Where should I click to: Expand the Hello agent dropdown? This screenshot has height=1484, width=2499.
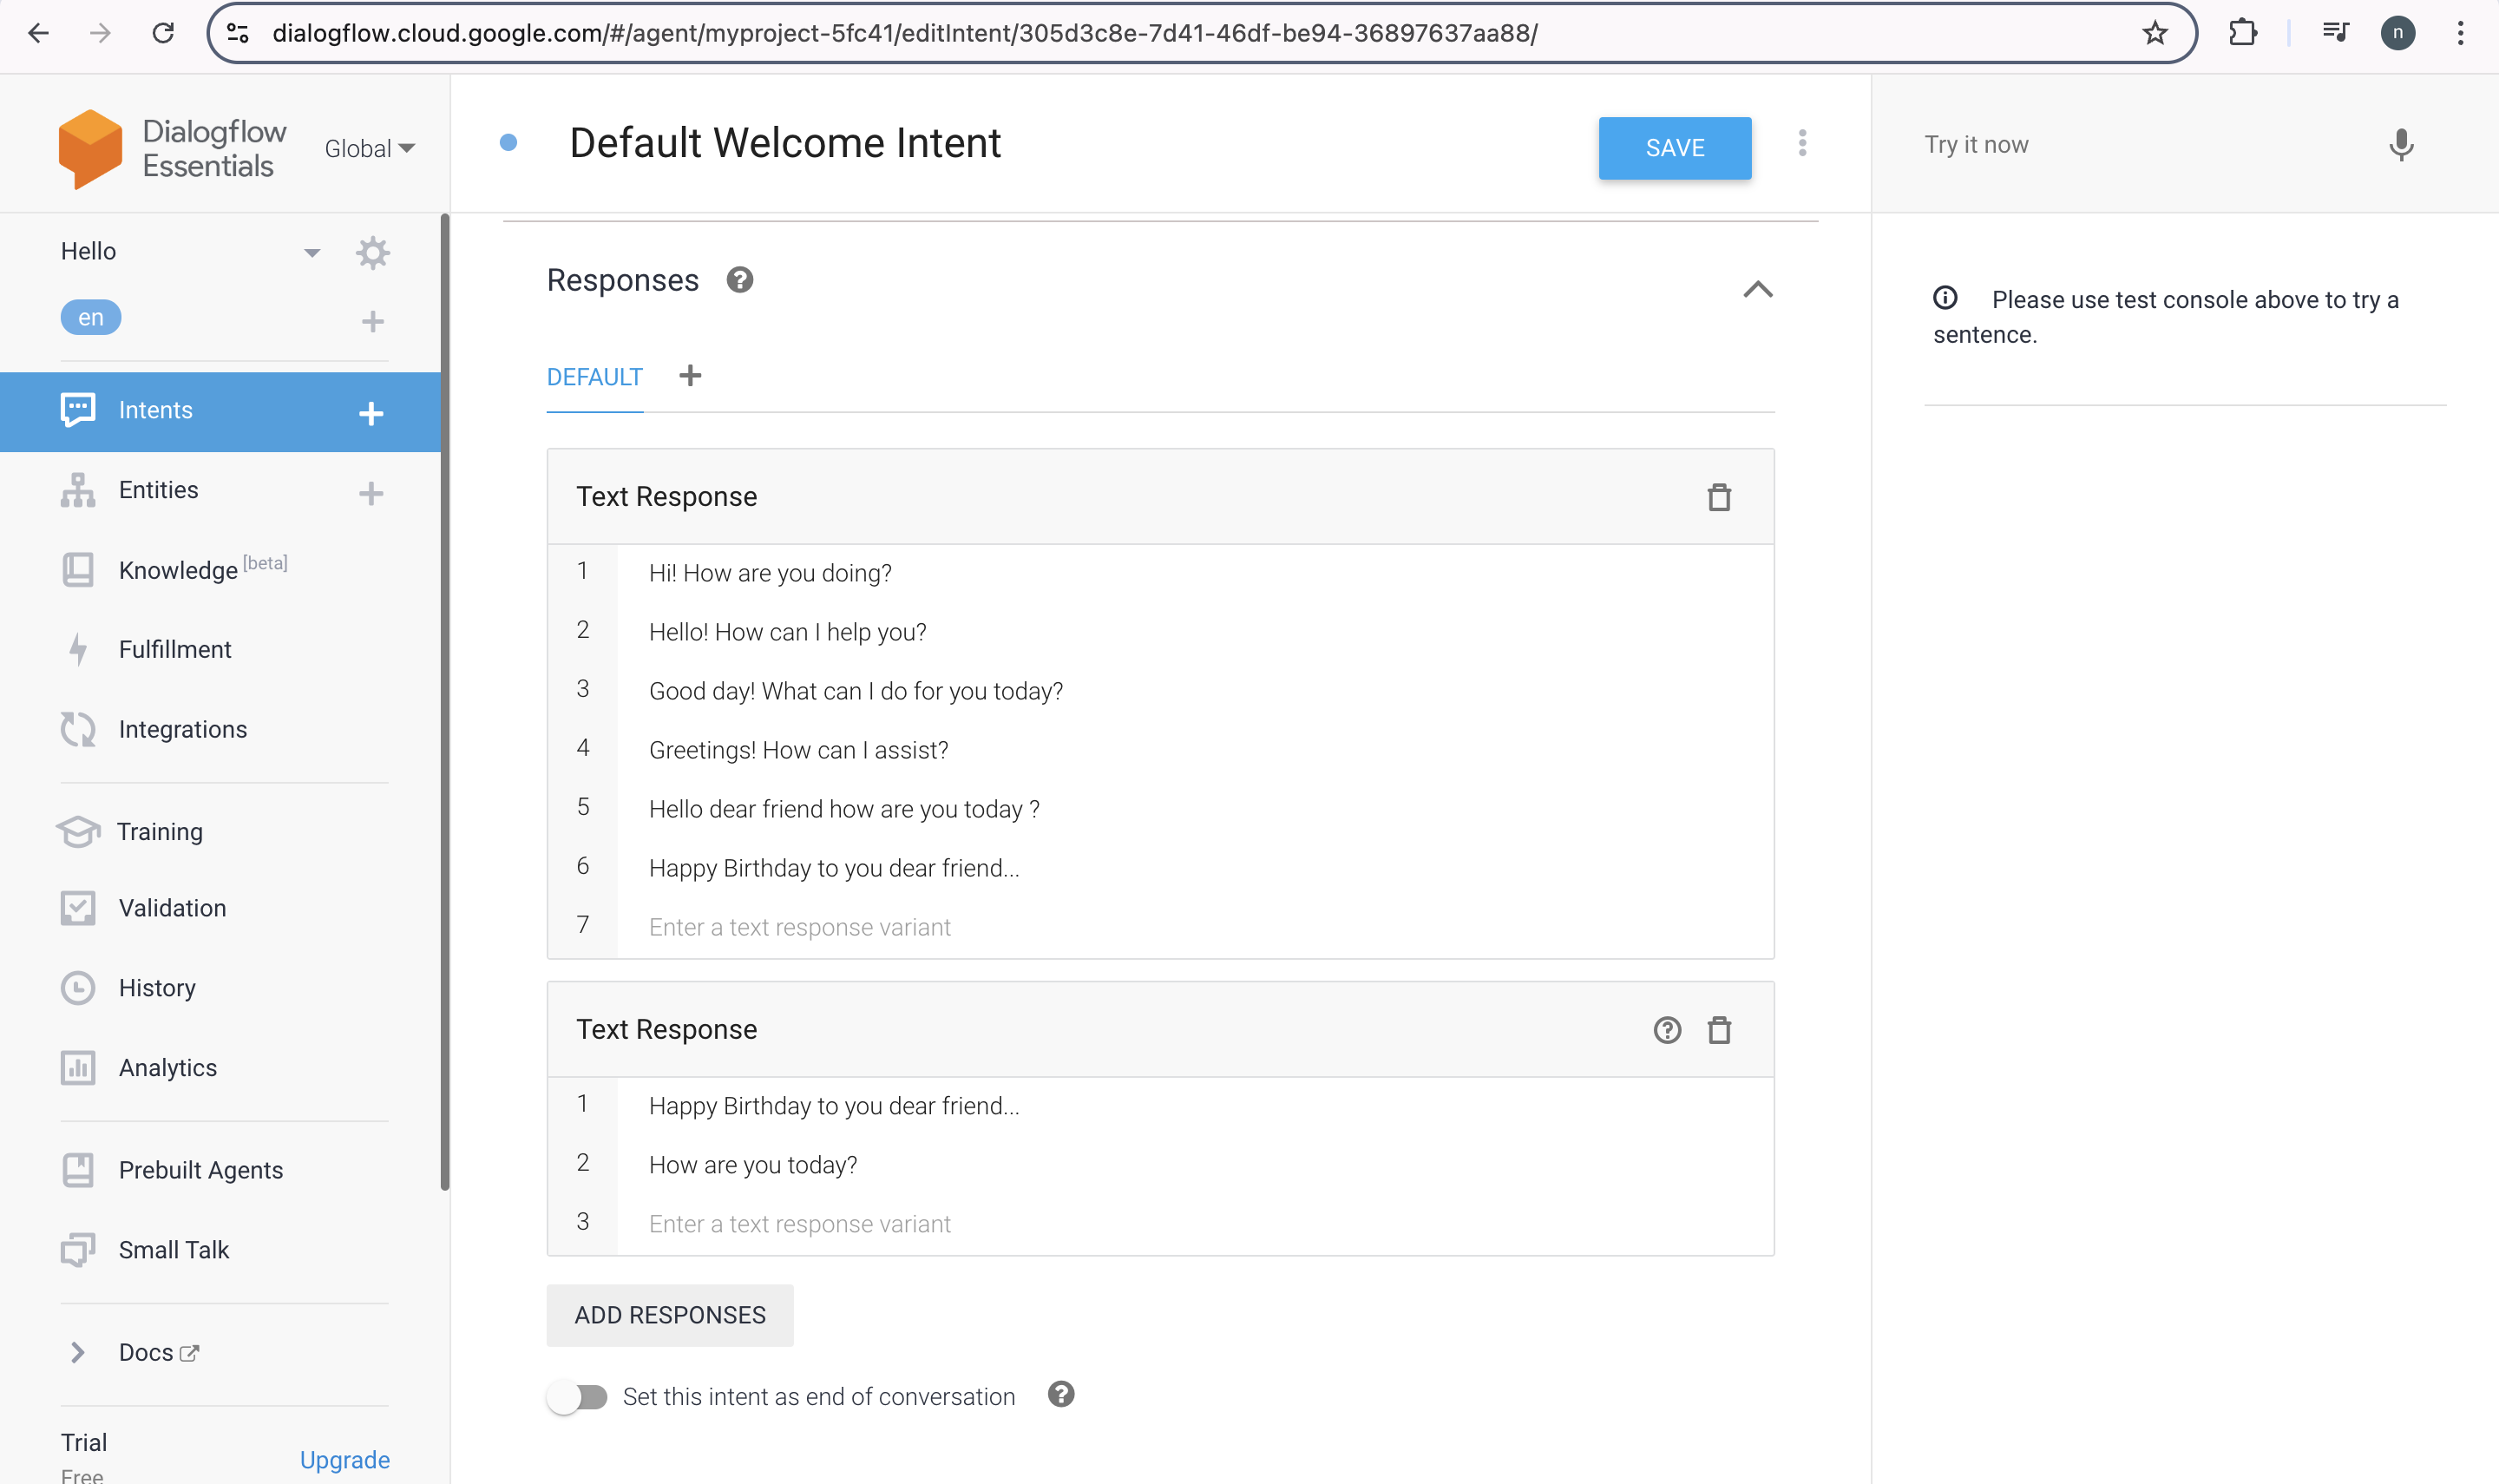(x=311, y=251)
